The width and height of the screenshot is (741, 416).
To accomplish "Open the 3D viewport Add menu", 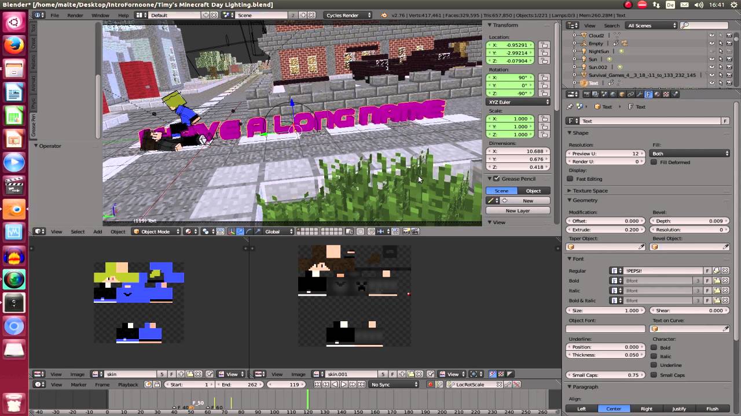I will coord(98,231).
